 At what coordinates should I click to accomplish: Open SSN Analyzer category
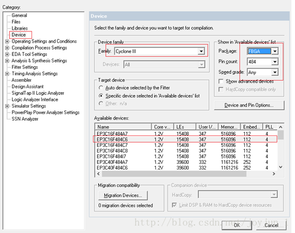25,119
